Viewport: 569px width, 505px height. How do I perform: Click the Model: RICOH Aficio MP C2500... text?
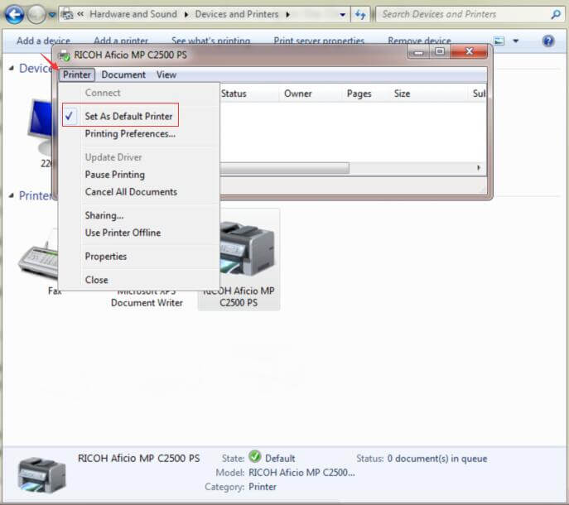[285, 473]
